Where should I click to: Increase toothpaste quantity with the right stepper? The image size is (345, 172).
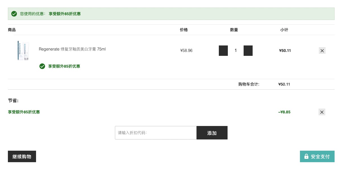click(248, 51)
